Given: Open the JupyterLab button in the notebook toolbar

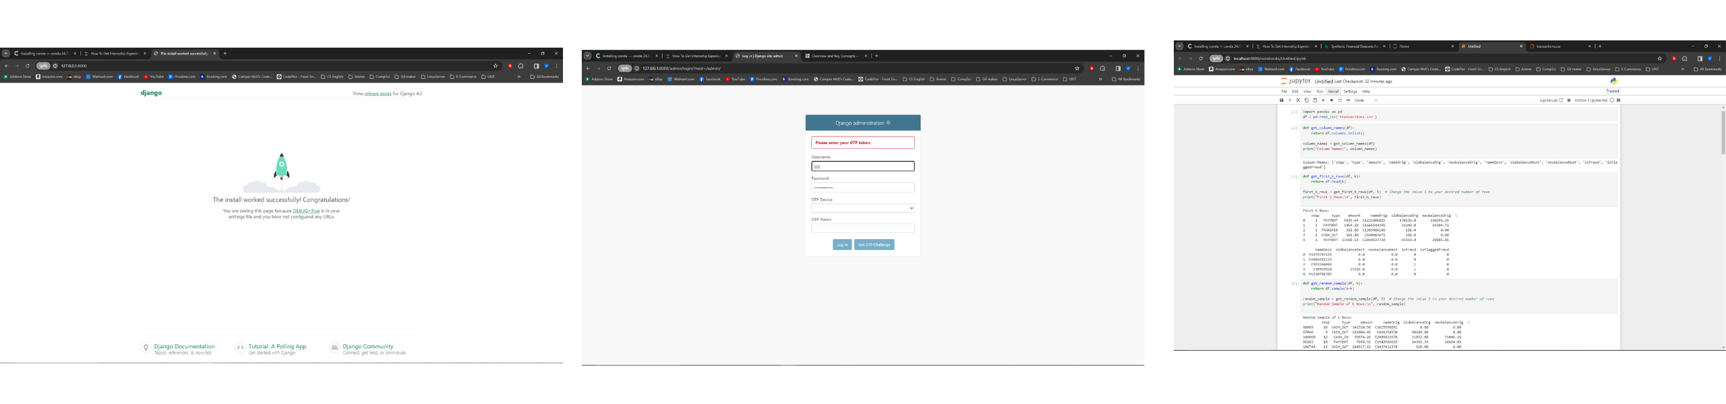Looking at the screenshot, I should tap(1551, 100).
